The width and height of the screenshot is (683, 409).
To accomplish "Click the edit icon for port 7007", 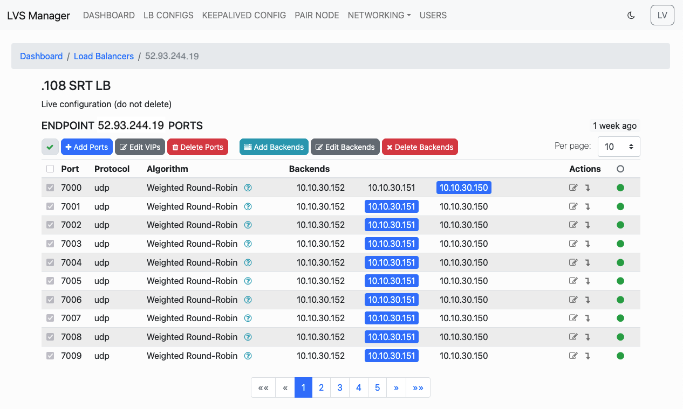I will click(x=573, y=318).
